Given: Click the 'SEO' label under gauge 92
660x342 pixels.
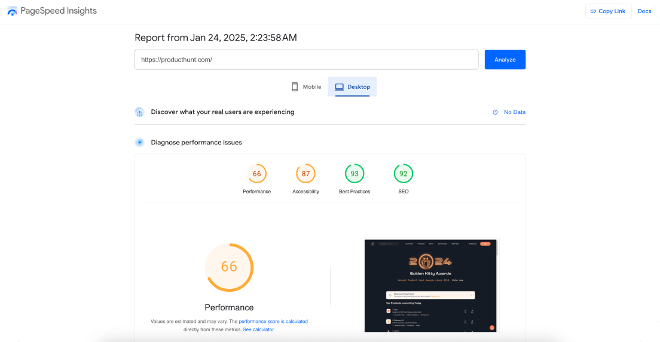Looking at the screenshot, I should coord(404,192).
